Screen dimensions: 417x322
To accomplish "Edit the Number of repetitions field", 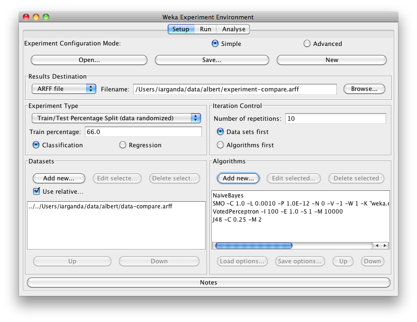I will click(335, 118).
